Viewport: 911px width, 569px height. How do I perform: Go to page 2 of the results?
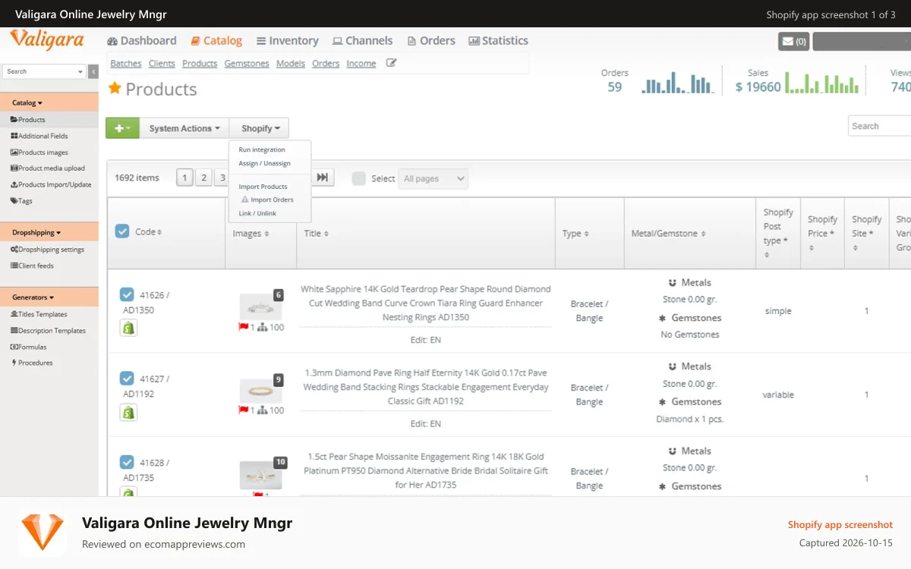click(203, 178)
